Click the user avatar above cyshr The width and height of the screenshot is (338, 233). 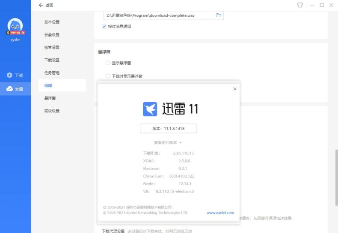pos(15,25)
